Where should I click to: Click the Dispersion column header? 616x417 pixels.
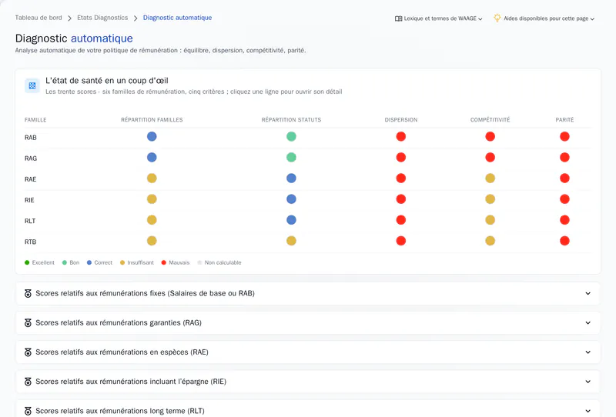pyautogui.click(x=400, y=120)
